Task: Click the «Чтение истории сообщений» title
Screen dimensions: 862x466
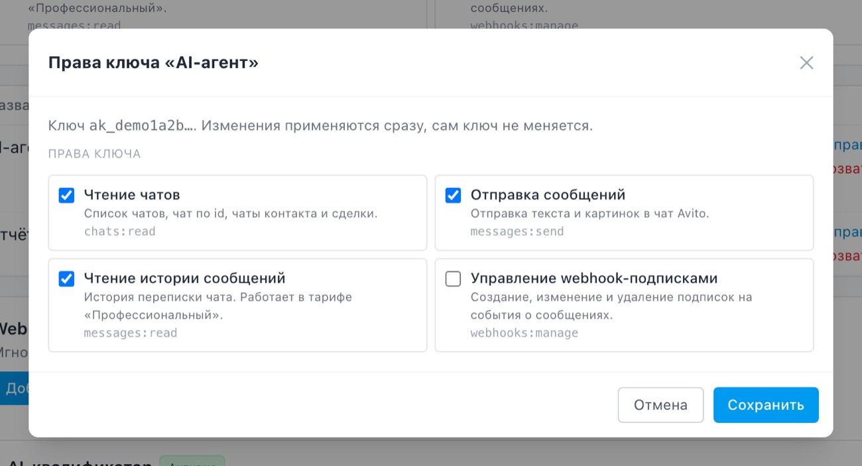Action: (184, 278)
